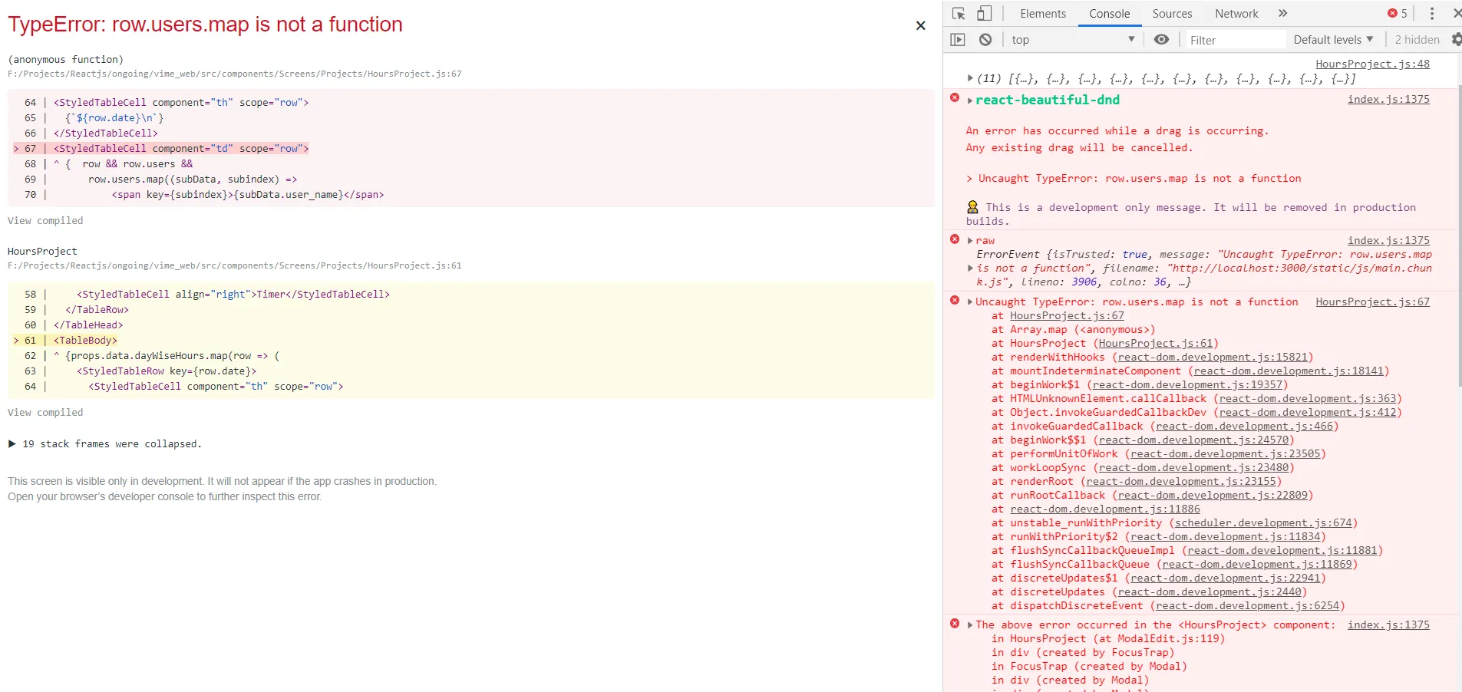
Task: Open console settings gear icon
Action: pyautogui.click(x=1456, y=40)
